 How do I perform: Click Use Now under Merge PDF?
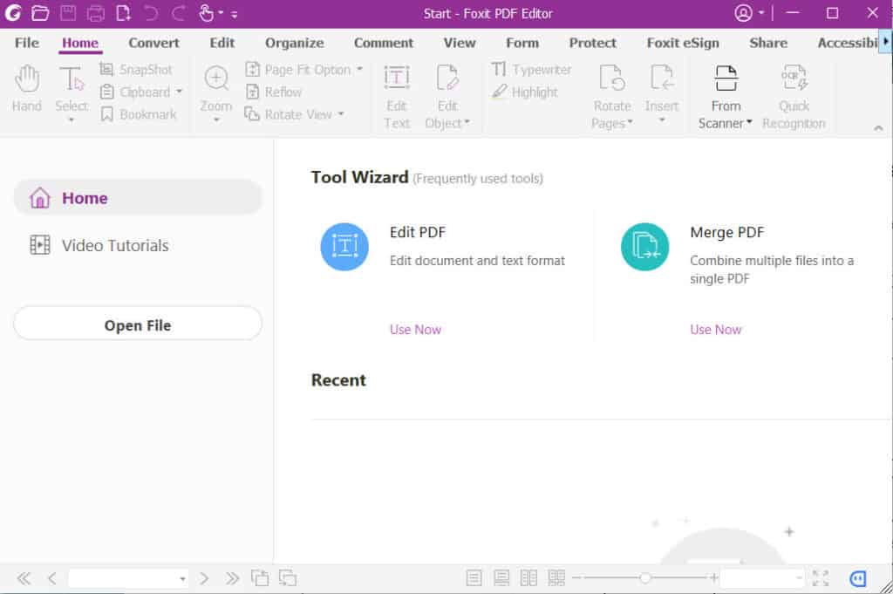[x=715, y=330]
